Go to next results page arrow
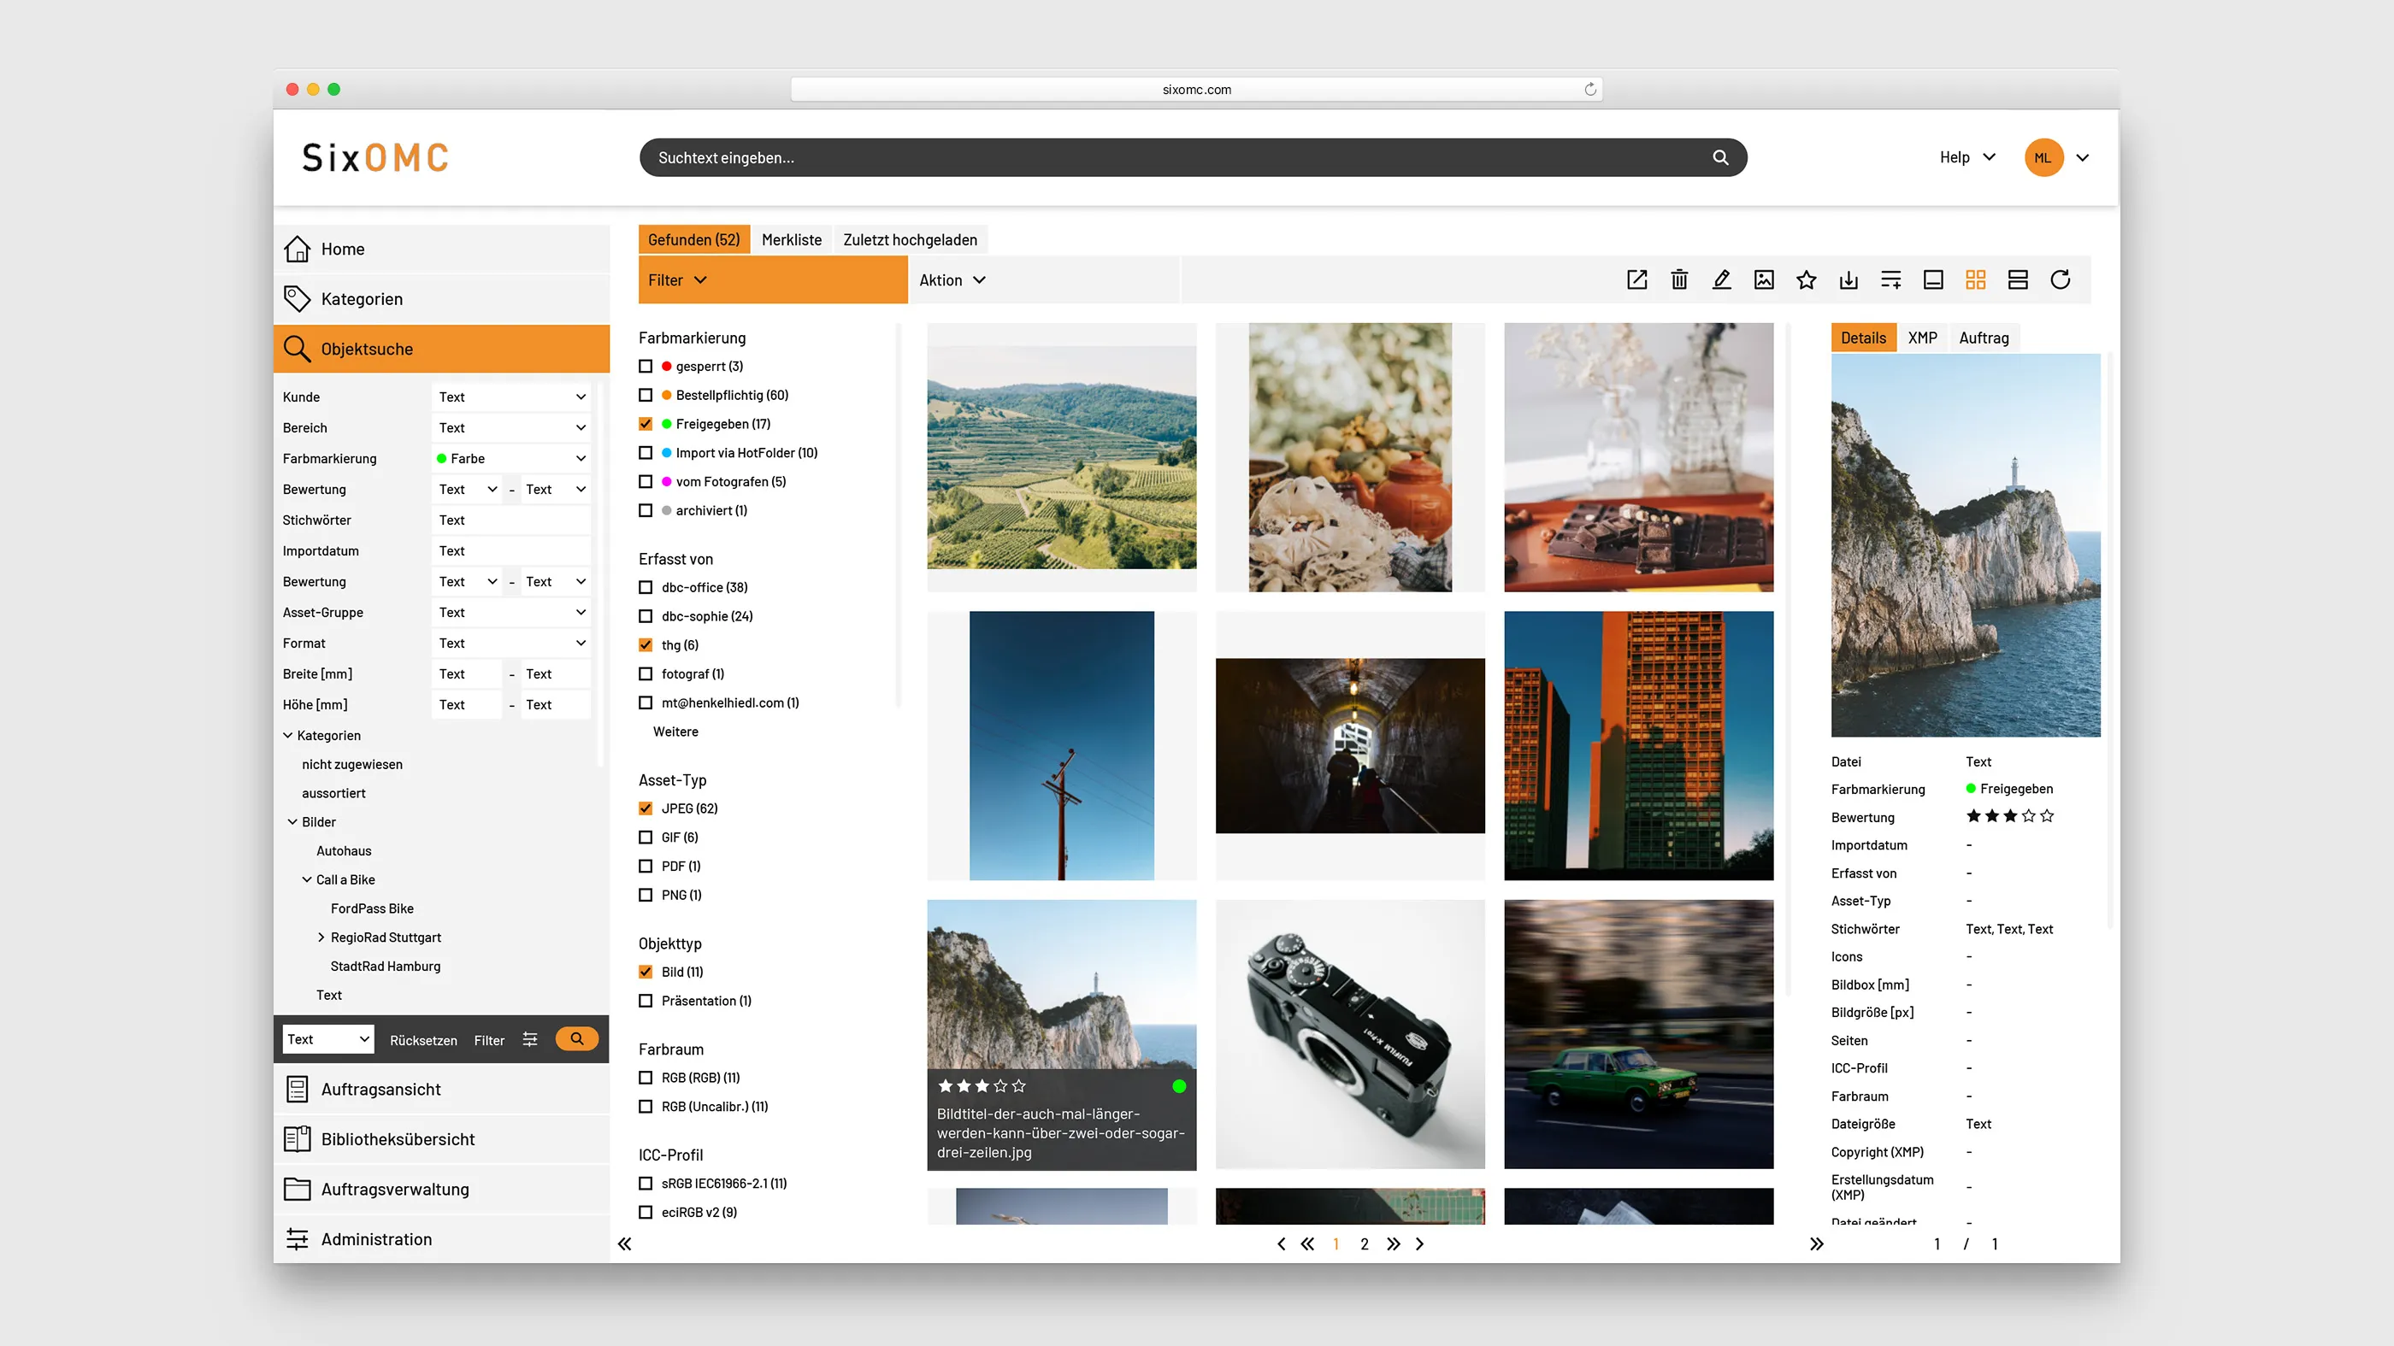The width and height of the screenshot is (2394, 1346). click(x=1419, y=1243)
